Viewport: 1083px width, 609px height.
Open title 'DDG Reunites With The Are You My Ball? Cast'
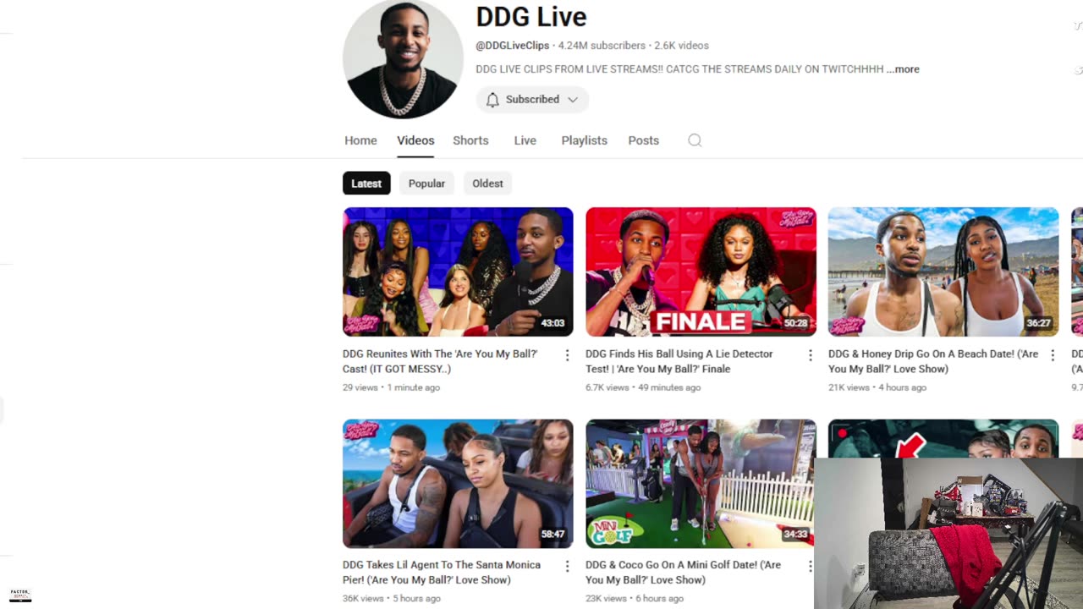[x=440, y=361]
